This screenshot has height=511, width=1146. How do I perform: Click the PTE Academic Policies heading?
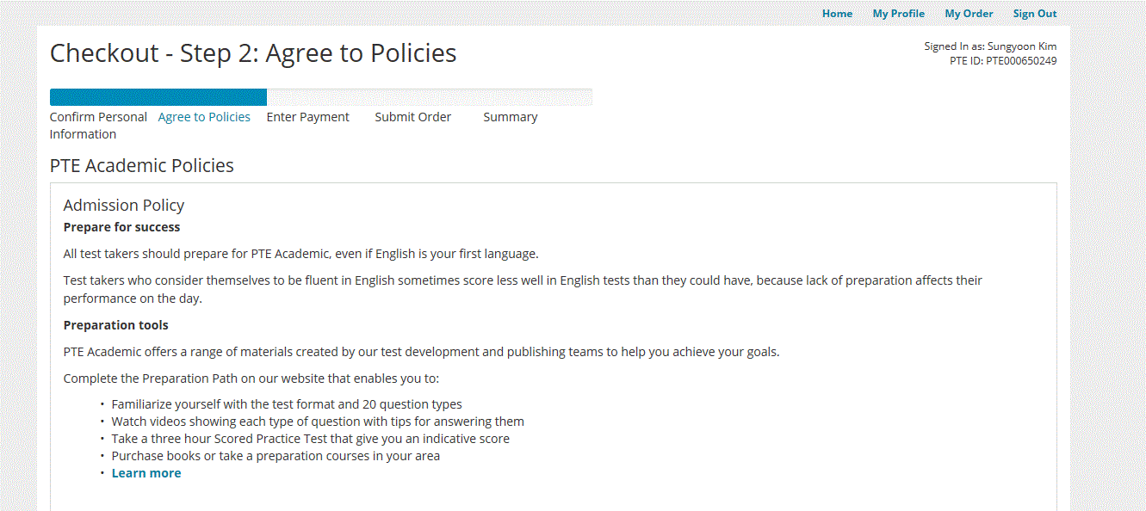(142, 166)
